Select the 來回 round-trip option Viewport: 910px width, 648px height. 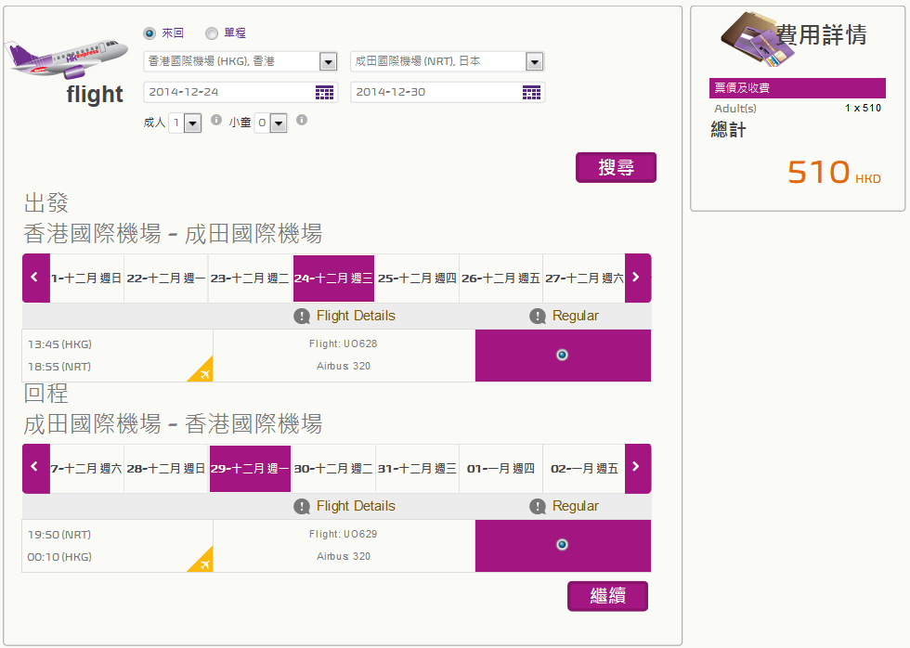(x=149, y=33)
